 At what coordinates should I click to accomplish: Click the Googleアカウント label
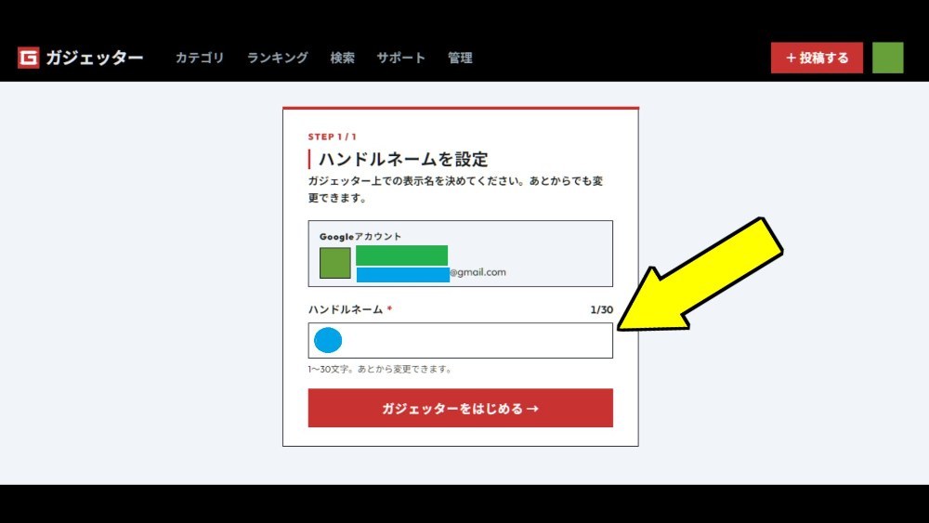pyautogui.click(x=360, y=236)
